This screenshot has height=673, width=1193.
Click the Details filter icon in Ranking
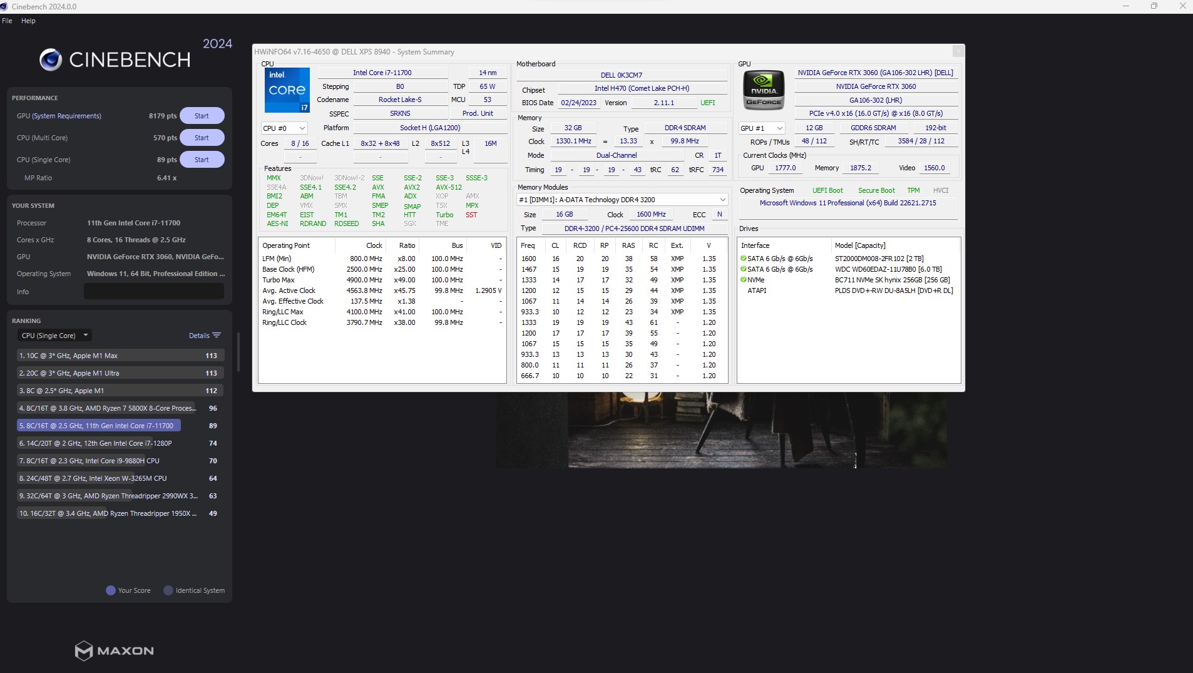click(x=217, y=336)
